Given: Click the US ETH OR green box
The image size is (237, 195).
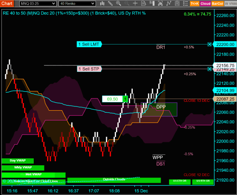Looking at the screenshot, I should (180, 182).
